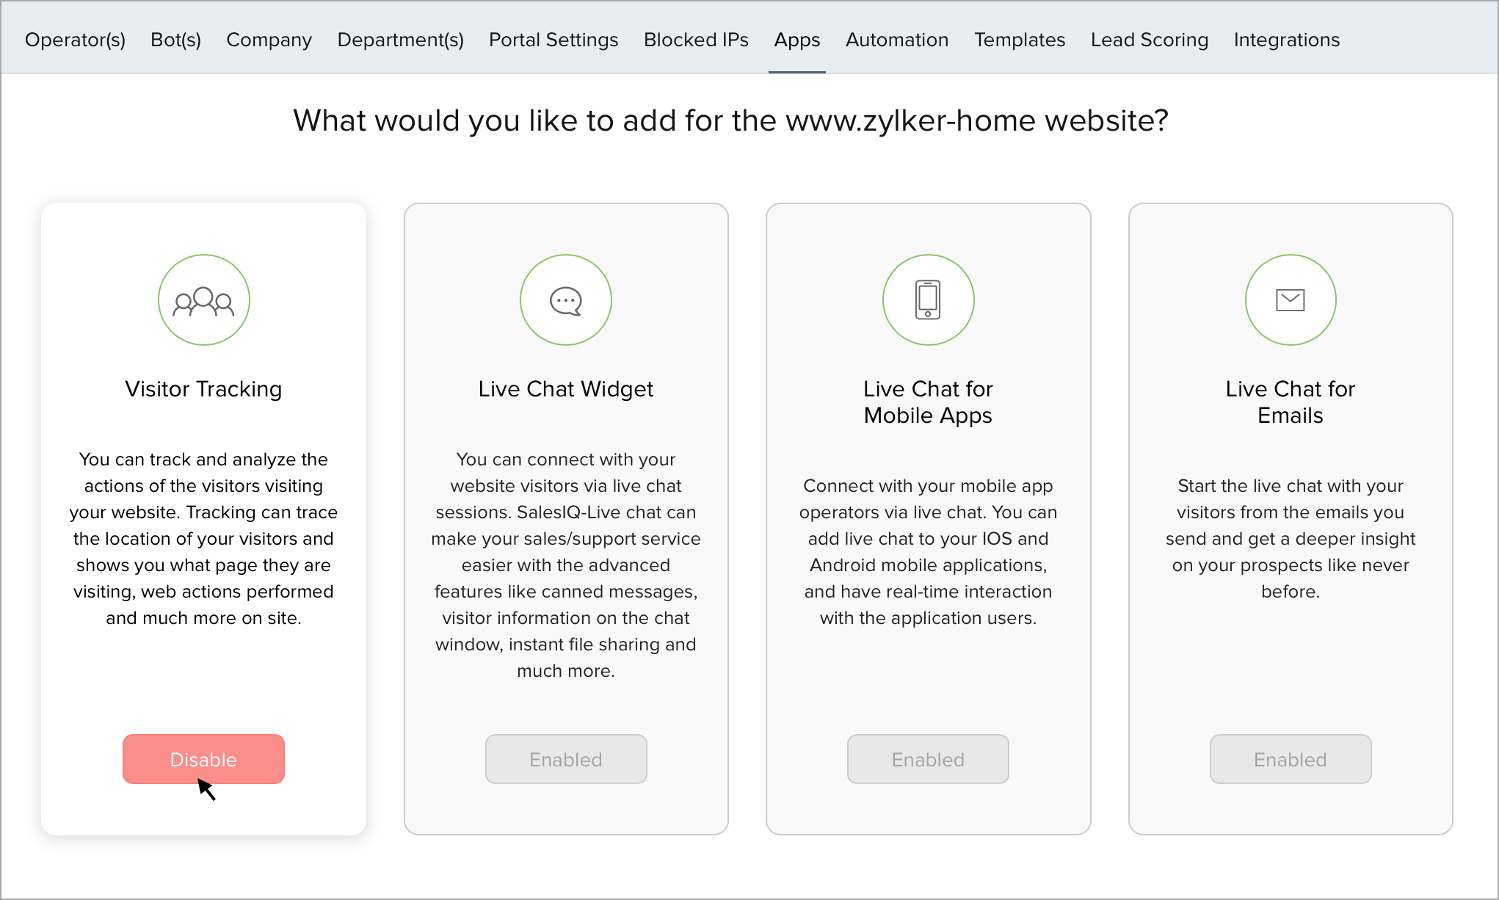The image size is (1499, 900).
Task: Click the Live Chat Widget speech bubble icon
Action: [565, 300]
